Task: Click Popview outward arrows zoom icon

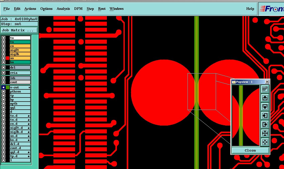Action: [265, 142]
